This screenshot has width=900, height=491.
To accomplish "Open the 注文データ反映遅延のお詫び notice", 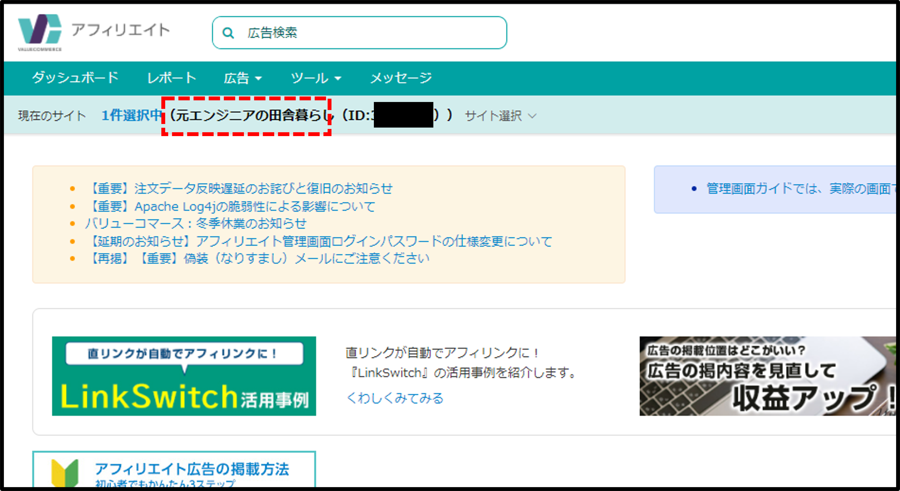I will click(x=241, y=188).
